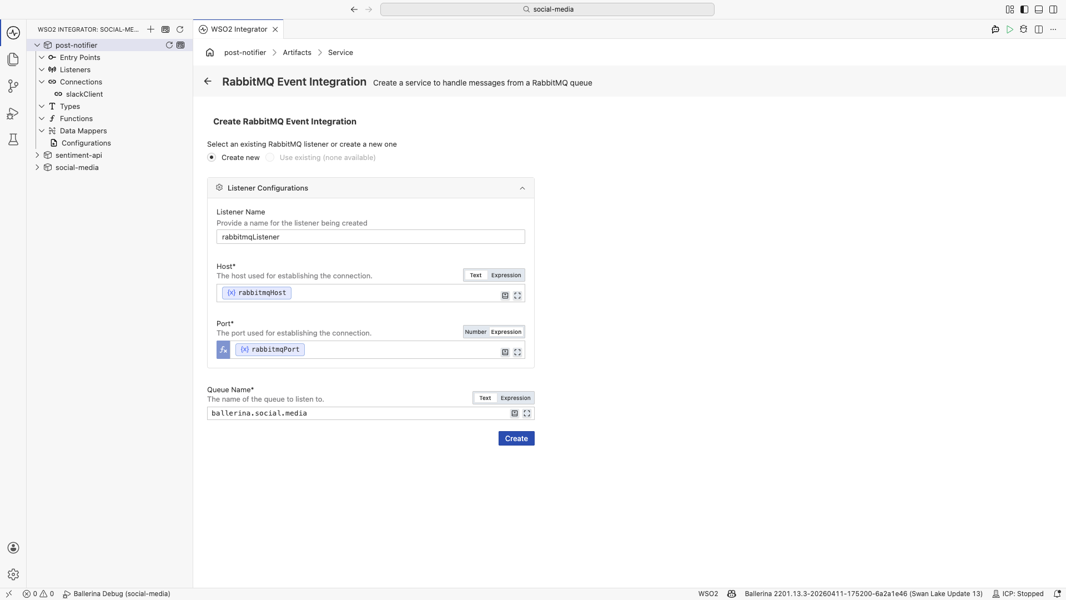Collapse the Connections tree node
Screen dimensions: 1066x600
point(42,82)
